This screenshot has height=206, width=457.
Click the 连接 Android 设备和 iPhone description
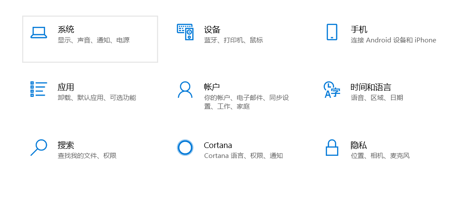pyautogui.click(x=394, y=40)
